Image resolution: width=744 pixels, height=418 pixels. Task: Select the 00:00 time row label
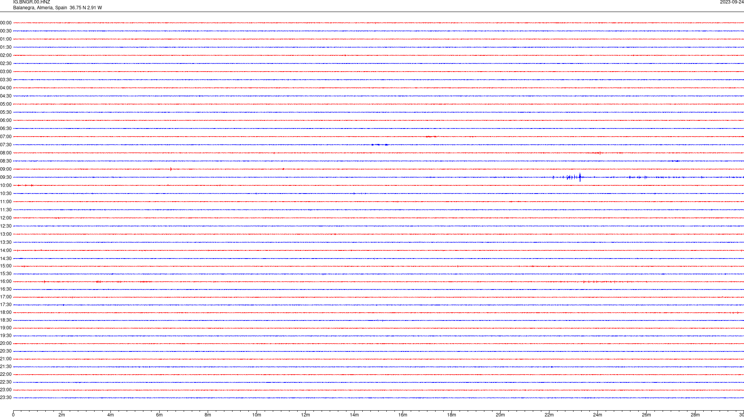click(6, 23)
